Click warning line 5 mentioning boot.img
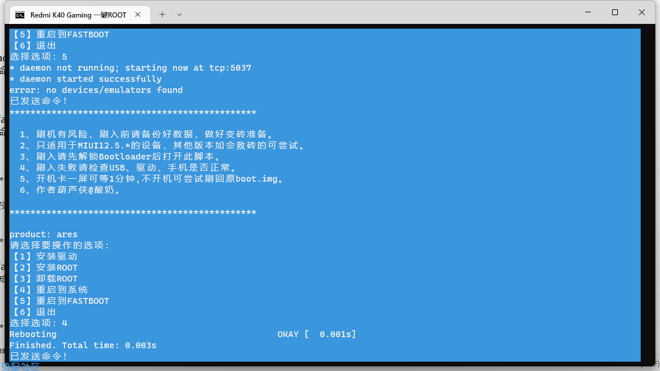The image size is (660, 371). [x=153, y=179]
